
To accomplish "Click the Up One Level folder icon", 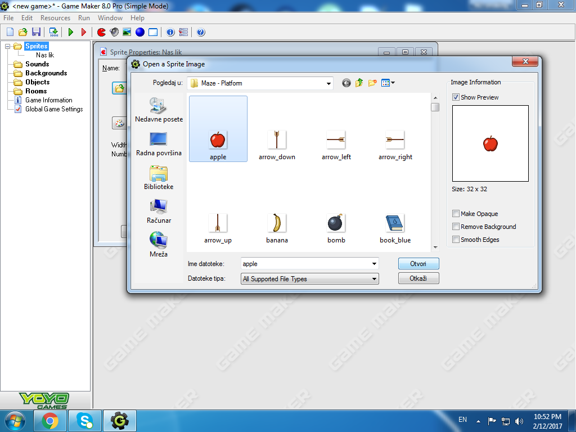I will pyautogui.click(x=359, y=83).
